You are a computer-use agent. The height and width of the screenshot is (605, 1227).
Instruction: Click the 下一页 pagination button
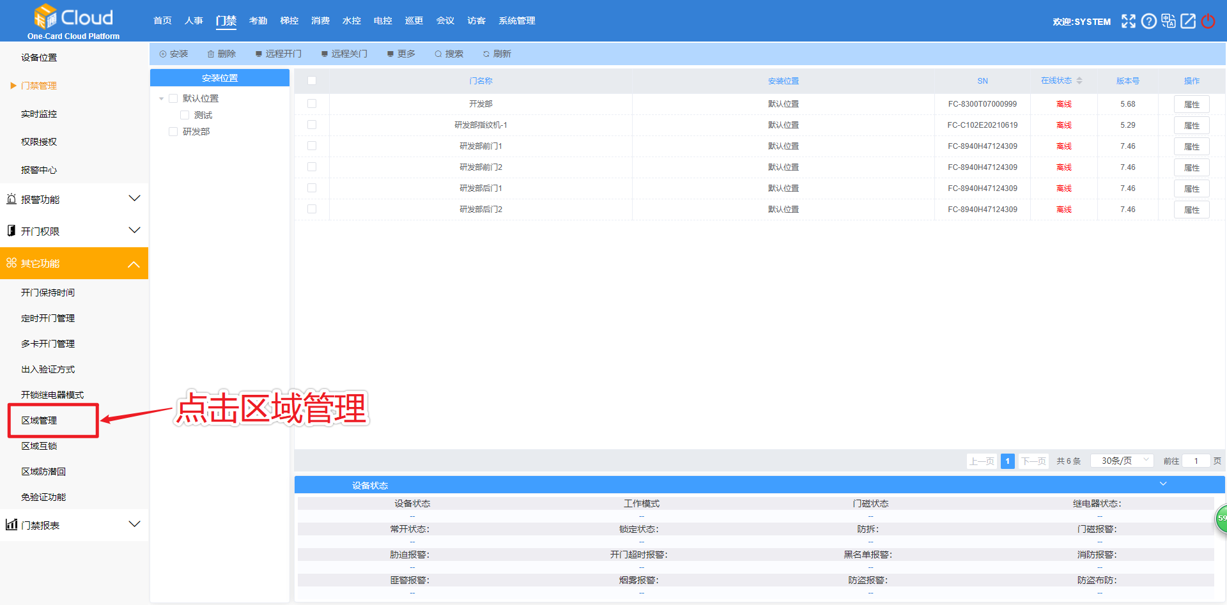tap(1033, 461)
